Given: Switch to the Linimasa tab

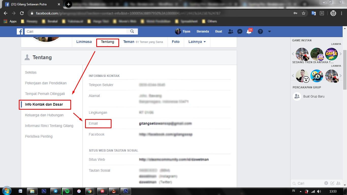Looking at the screenshot, I should coord(84,42).
